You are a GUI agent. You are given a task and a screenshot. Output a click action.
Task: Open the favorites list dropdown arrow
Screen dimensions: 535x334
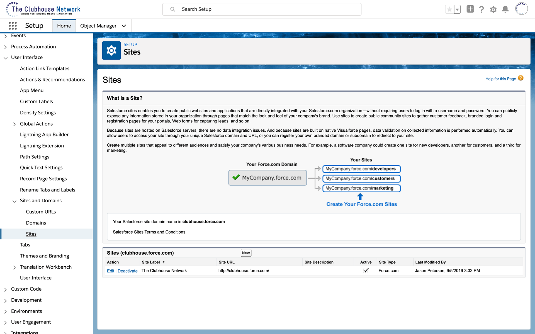pos(457,9)
